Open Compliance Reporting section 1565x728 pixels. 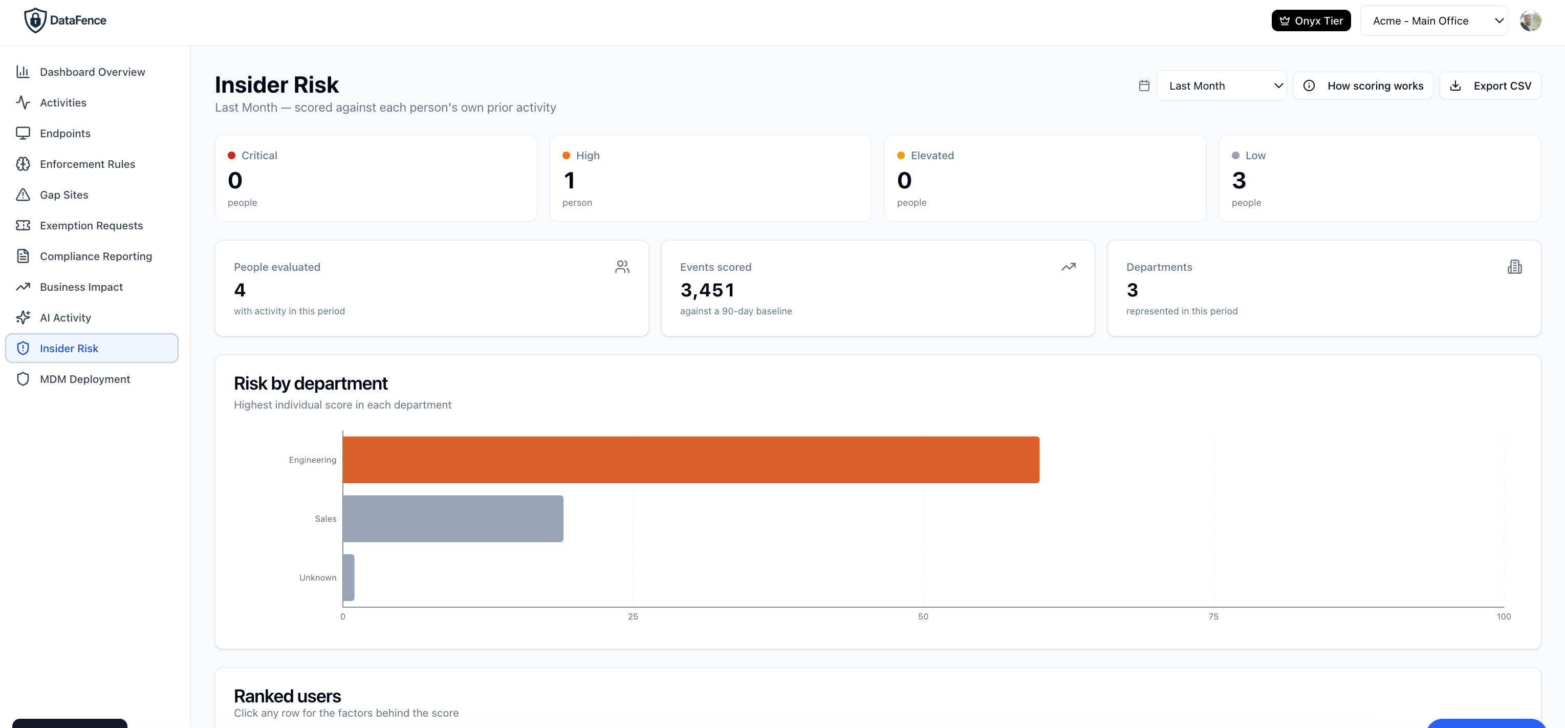coord(92,256)
